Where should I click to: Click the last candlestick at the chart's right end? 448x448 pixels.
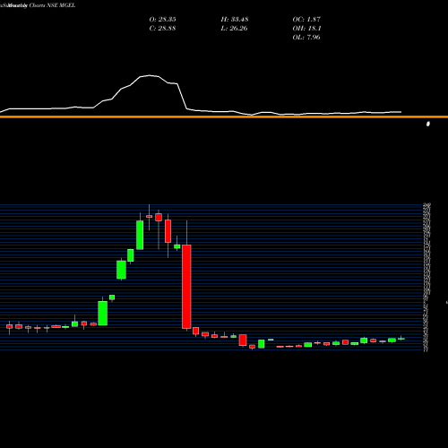tap(401, 339)
